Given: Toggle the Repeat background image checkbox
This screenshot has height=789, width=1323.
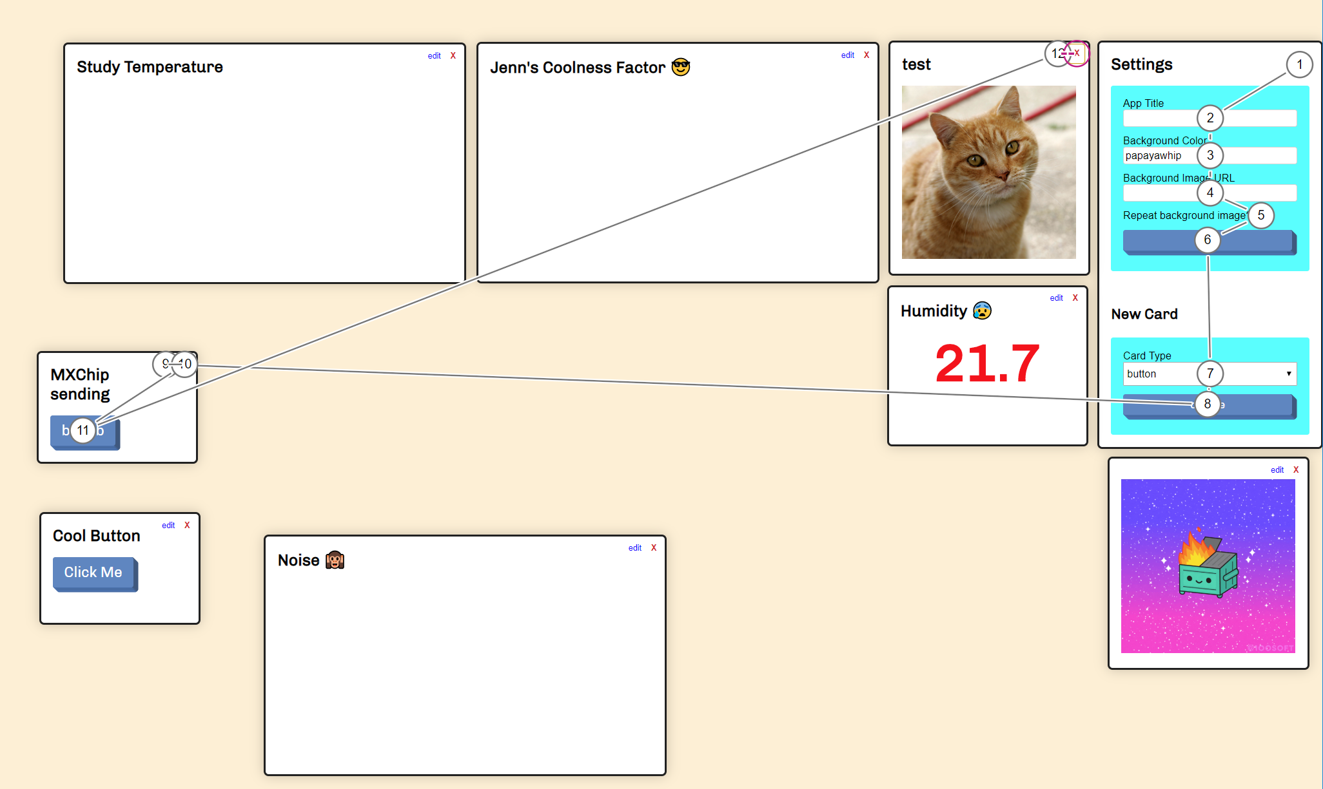Looking at the screenshot, I should coord(1261,215).
